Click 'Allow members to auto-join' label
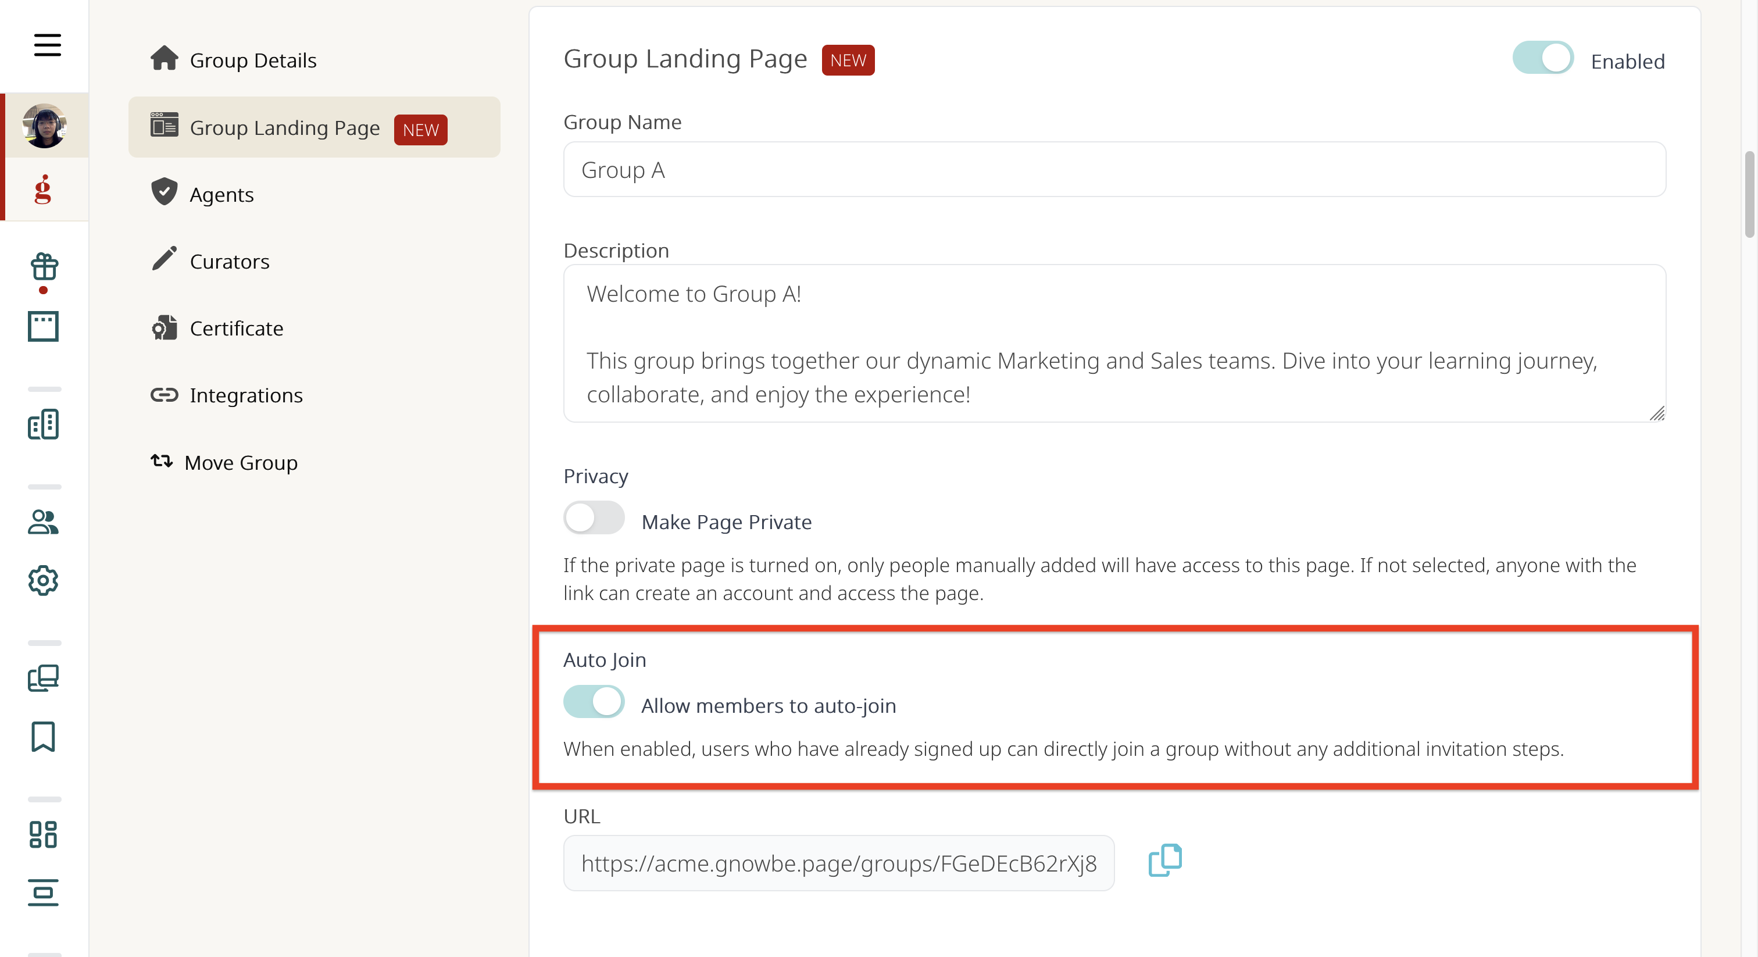The width and height of the screenshot is (1758, 957). point(769,706)
